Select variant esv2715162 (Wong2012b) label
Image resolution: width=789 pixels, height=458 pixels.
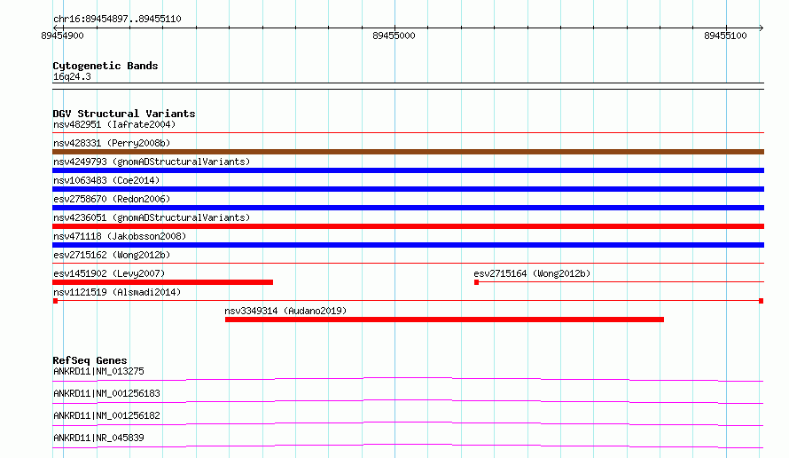(x=112, y=255)
